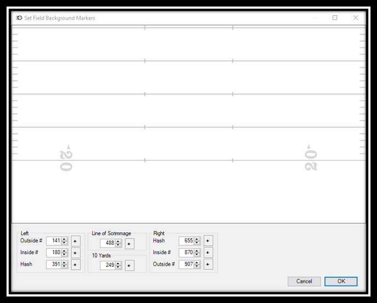Increase the Right Hash value using spinner

[197, 239]
